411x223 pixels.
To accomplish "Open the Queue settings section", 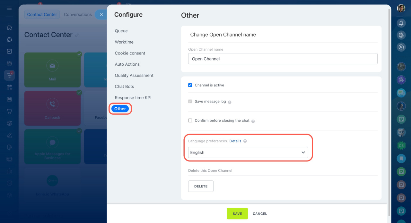I will 121,31.
